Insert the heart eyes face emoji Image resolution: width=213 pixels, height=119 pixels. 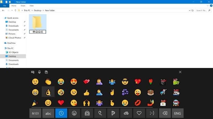(x=74, y=82)
